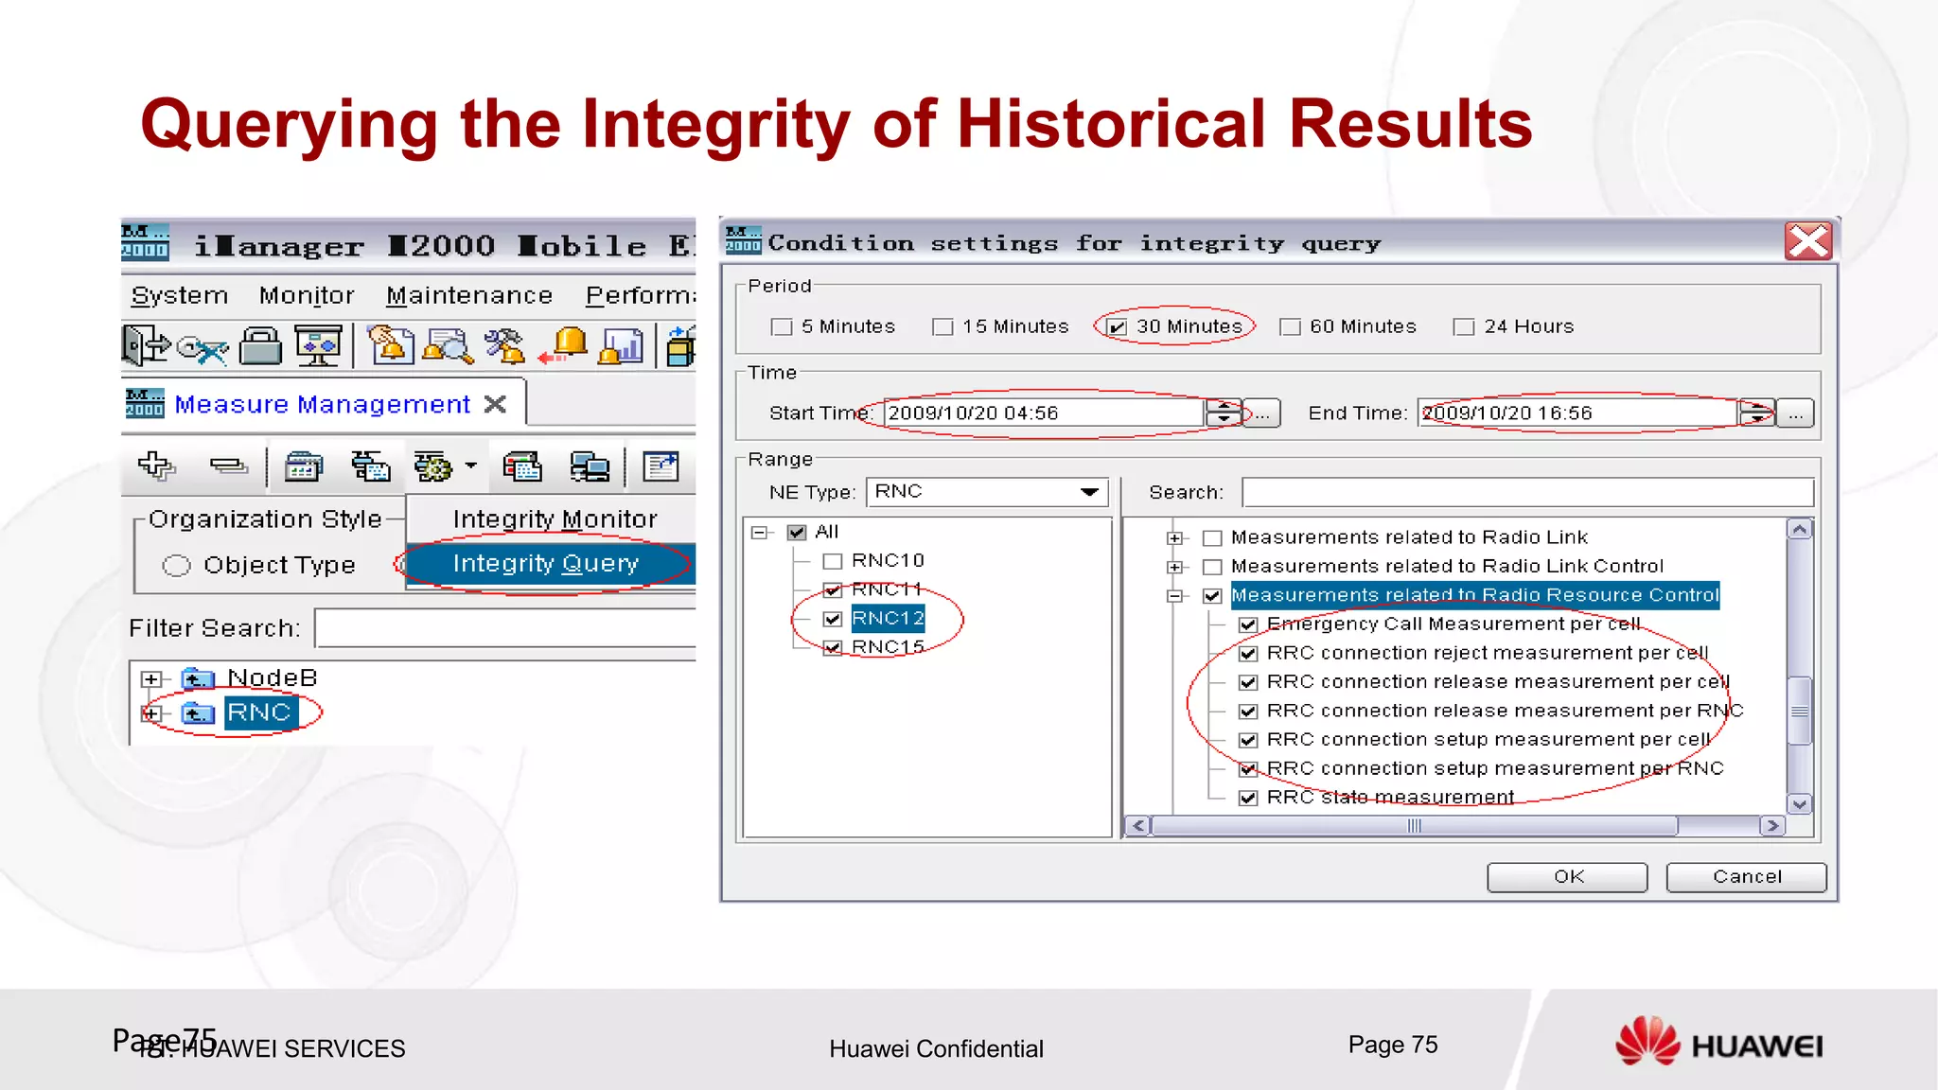Click the minus collapse-all icon in Measure Management
1938x1090 pixels.
pyautogui.click(x=228, y=466)
